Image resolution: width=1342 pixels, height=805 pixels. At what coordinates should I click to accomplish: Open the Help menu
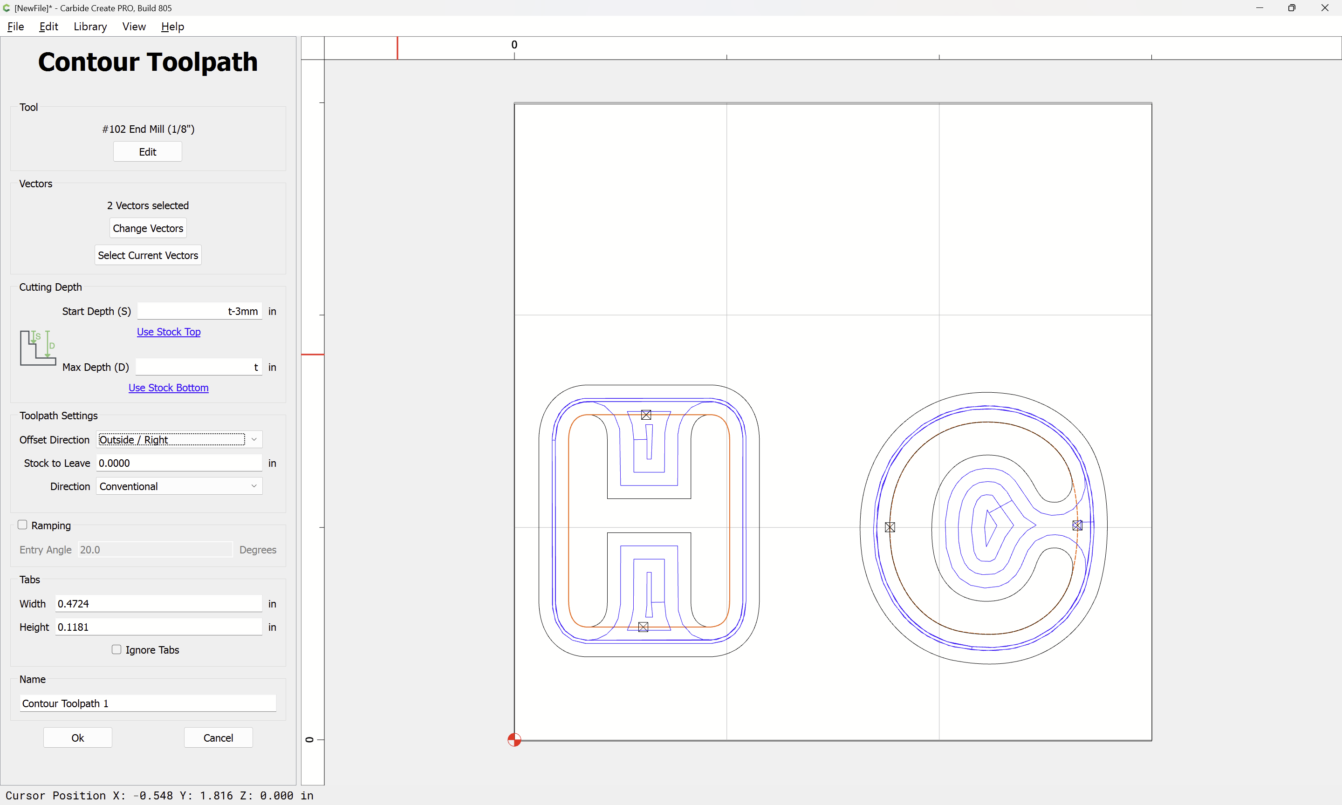click(x=172, y=27)
